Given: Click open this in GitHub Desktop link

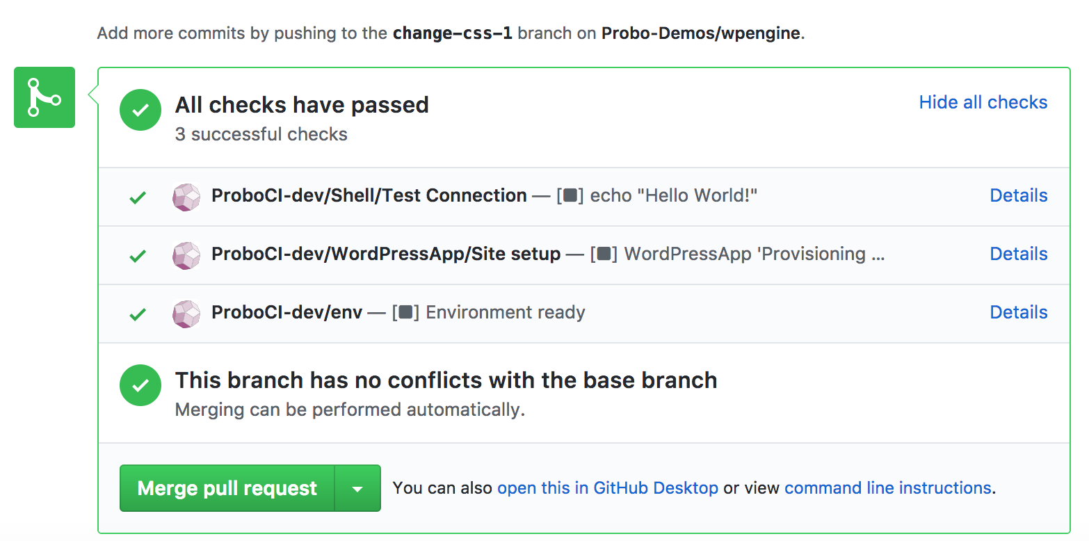Looking at the screenshot, I should point(607,488).
